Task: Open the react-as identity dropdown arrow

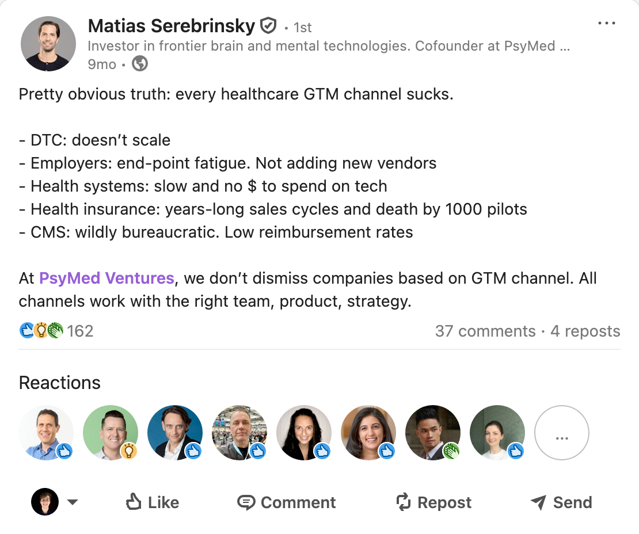Action: (x=73, y=502)
